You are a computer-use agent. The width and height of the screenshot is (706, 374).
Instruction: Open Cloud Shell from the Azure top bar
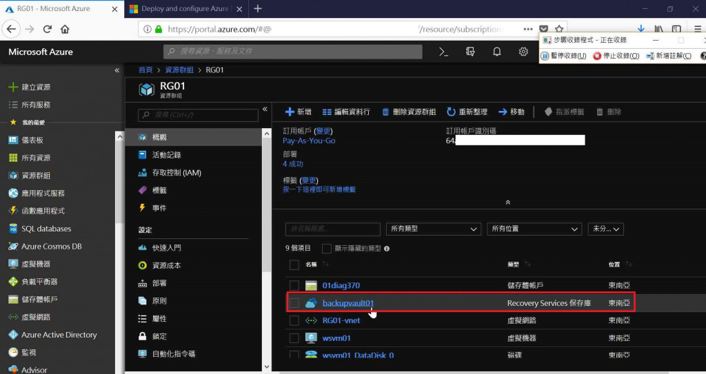443,52
